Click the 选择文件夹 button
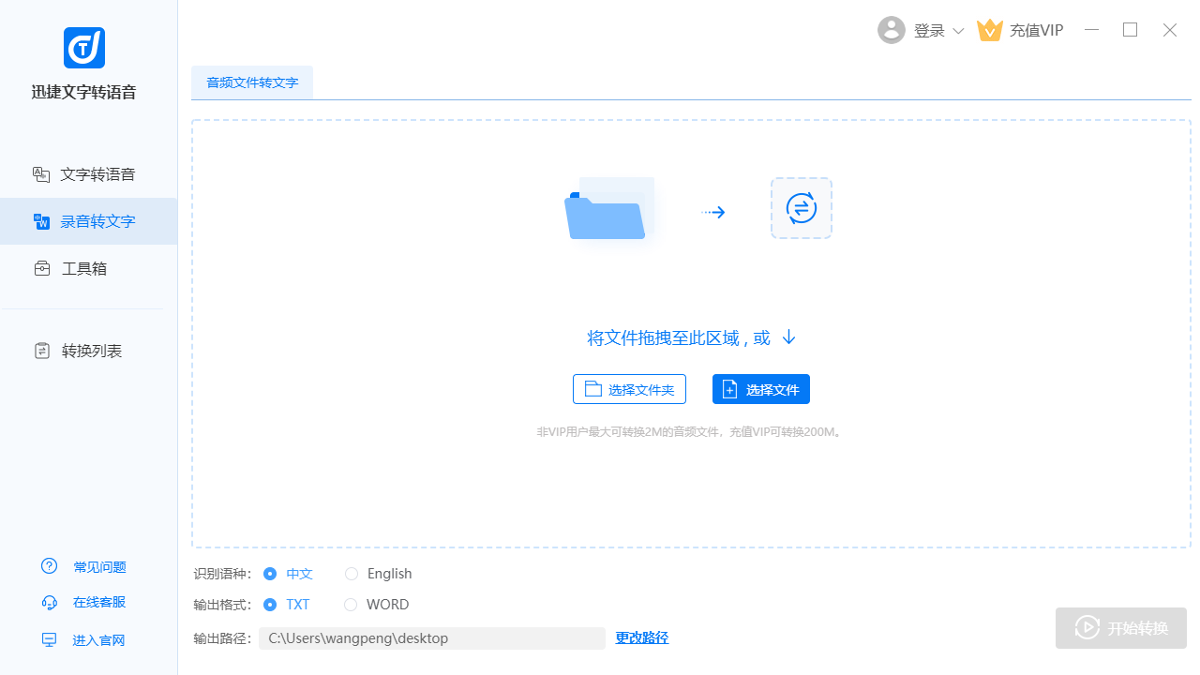Image resolution: width=1200 pixels, height=675 pixels. click(629, 389)
